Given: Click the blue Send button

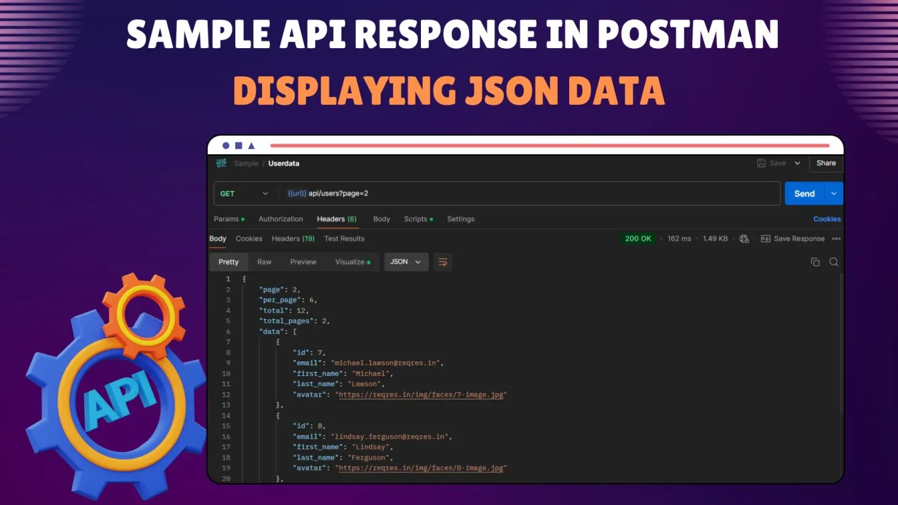Looking at the screenshot, I should [804, 194].
